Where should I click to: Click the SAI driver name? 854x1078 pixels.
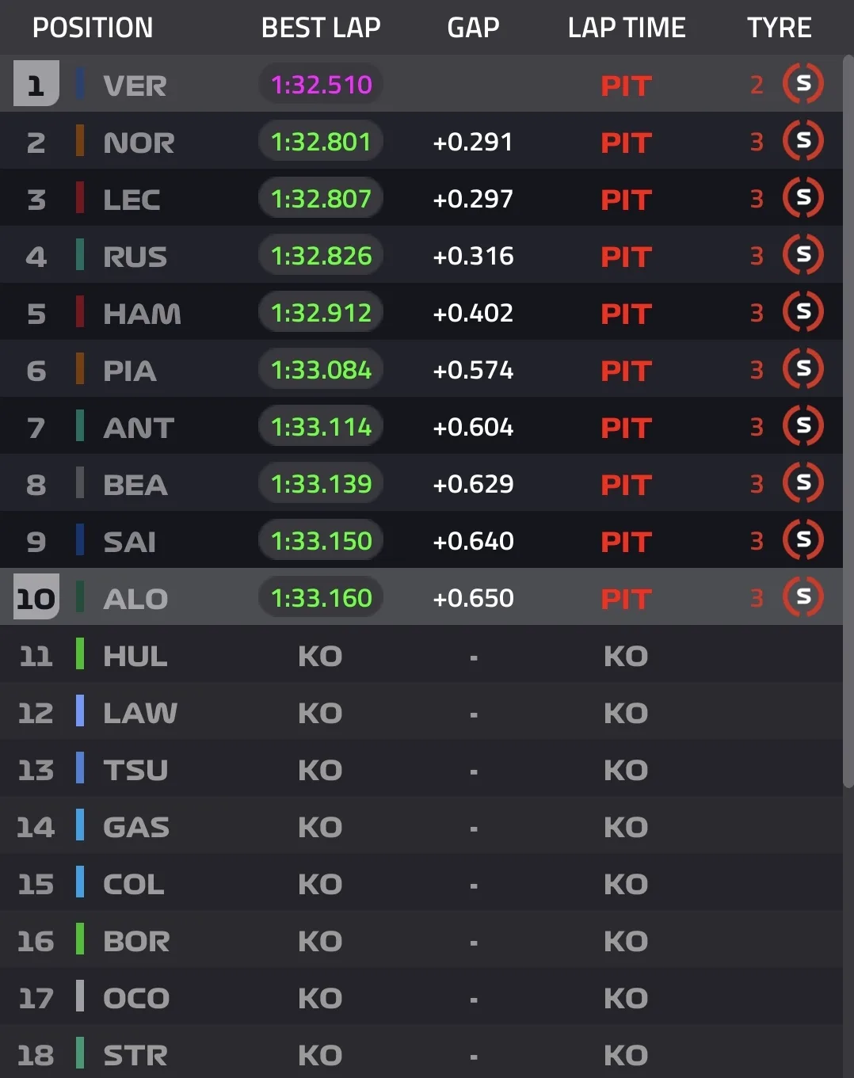pos(130,542)
